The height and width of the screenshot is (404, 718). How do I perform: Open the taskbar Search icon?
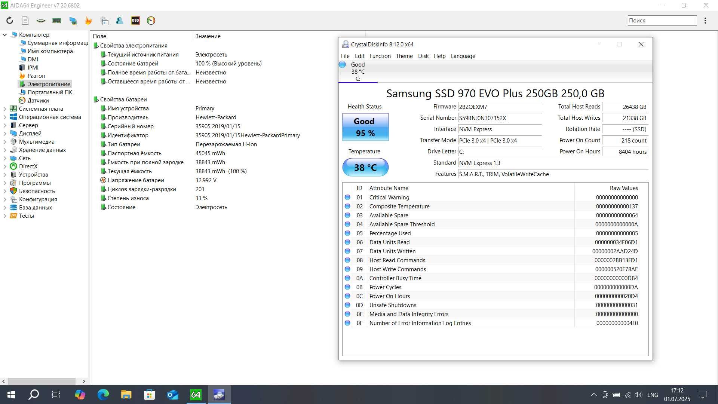tap(34, 395)
